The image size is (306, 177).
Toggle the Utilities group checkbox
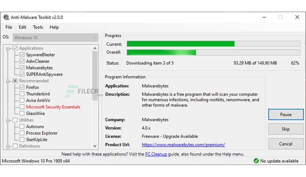(15, 120)
